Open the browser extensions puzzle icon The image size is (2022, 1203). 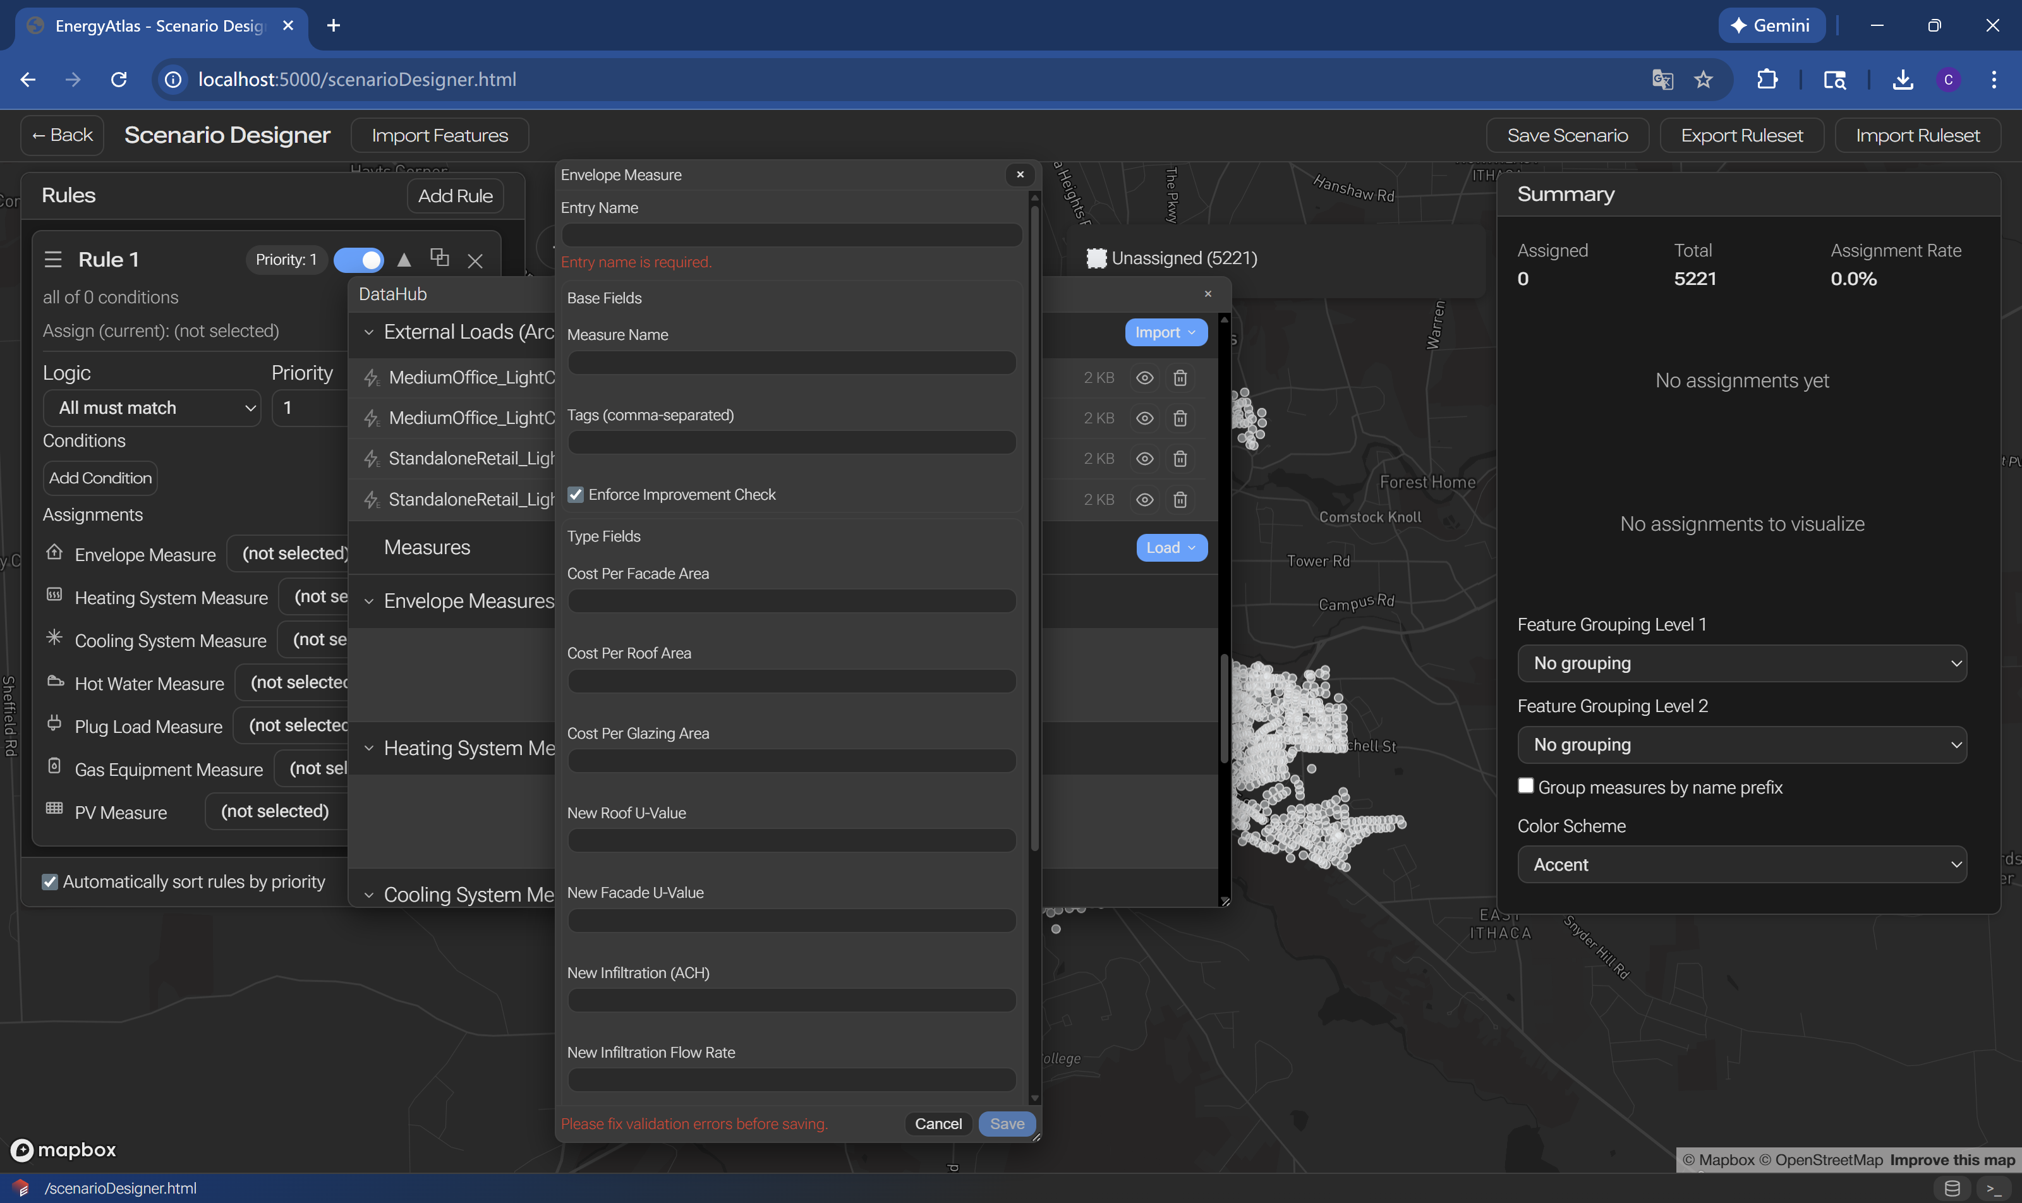click(x=1767, y=80)
